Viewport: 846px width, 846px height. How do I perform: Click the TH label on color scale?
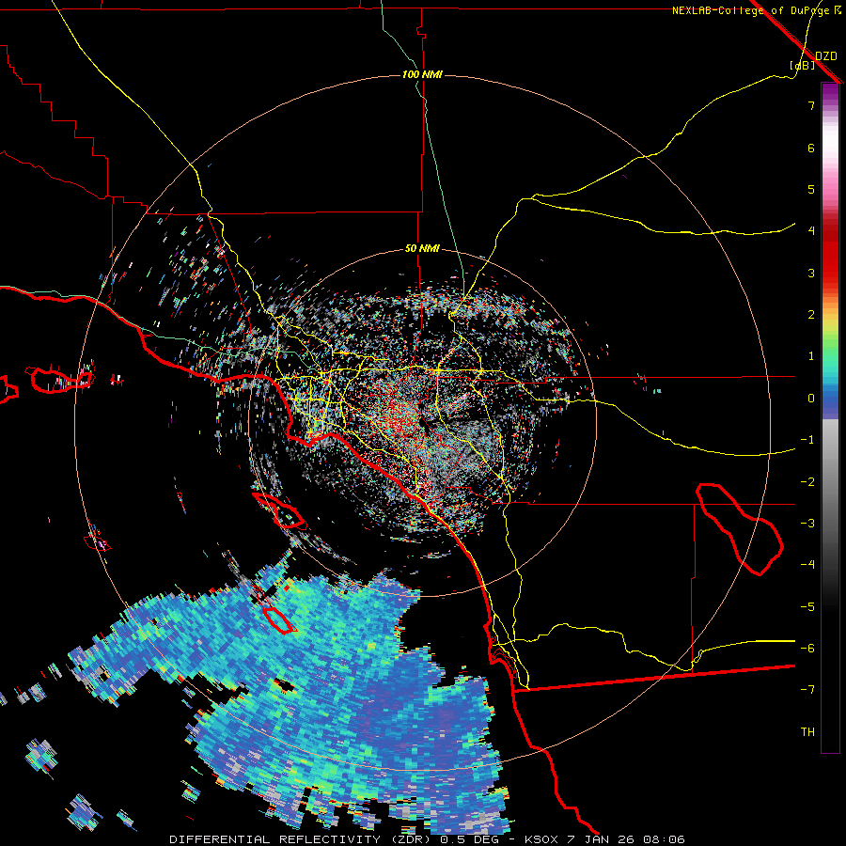point(807,732)
